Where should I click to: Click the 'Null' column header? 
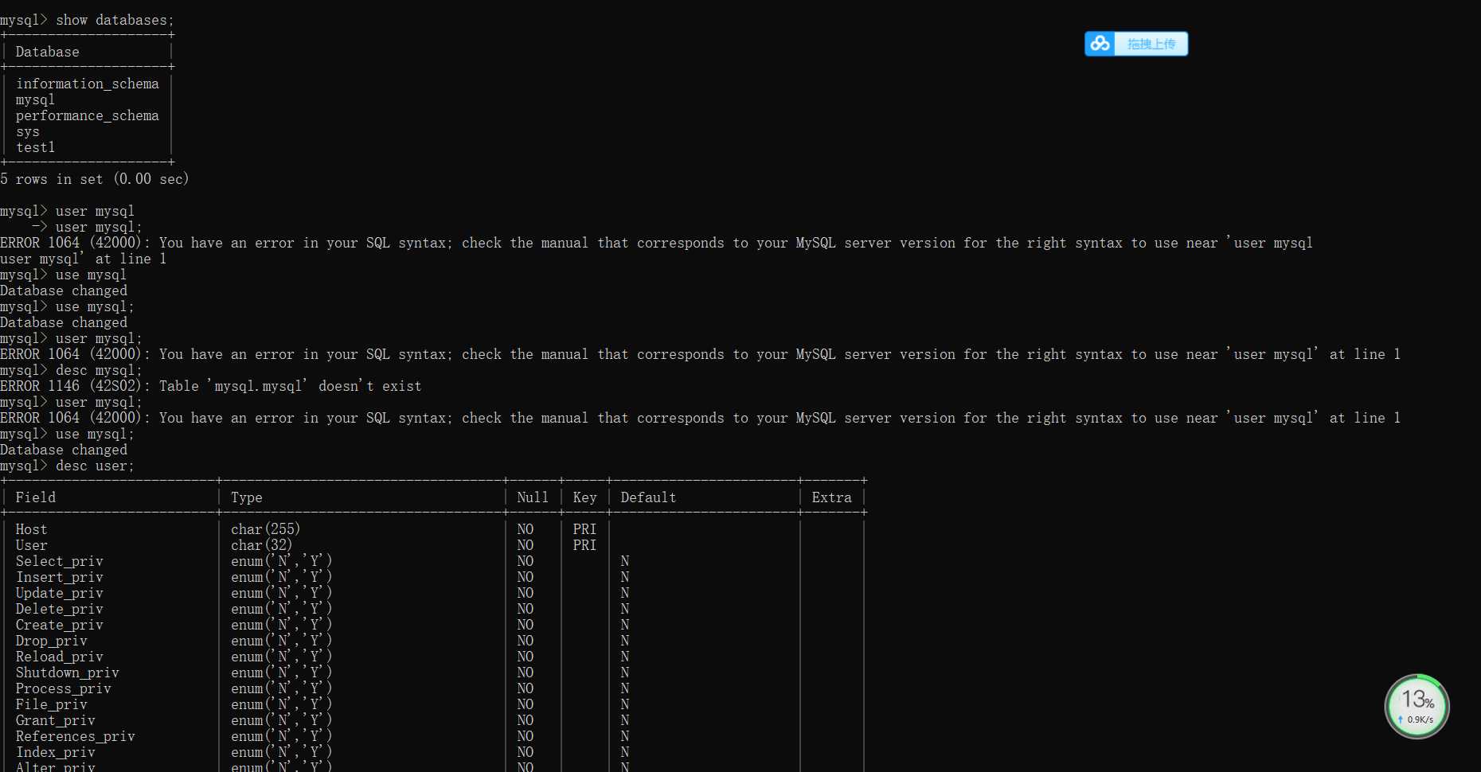[533, 497]
